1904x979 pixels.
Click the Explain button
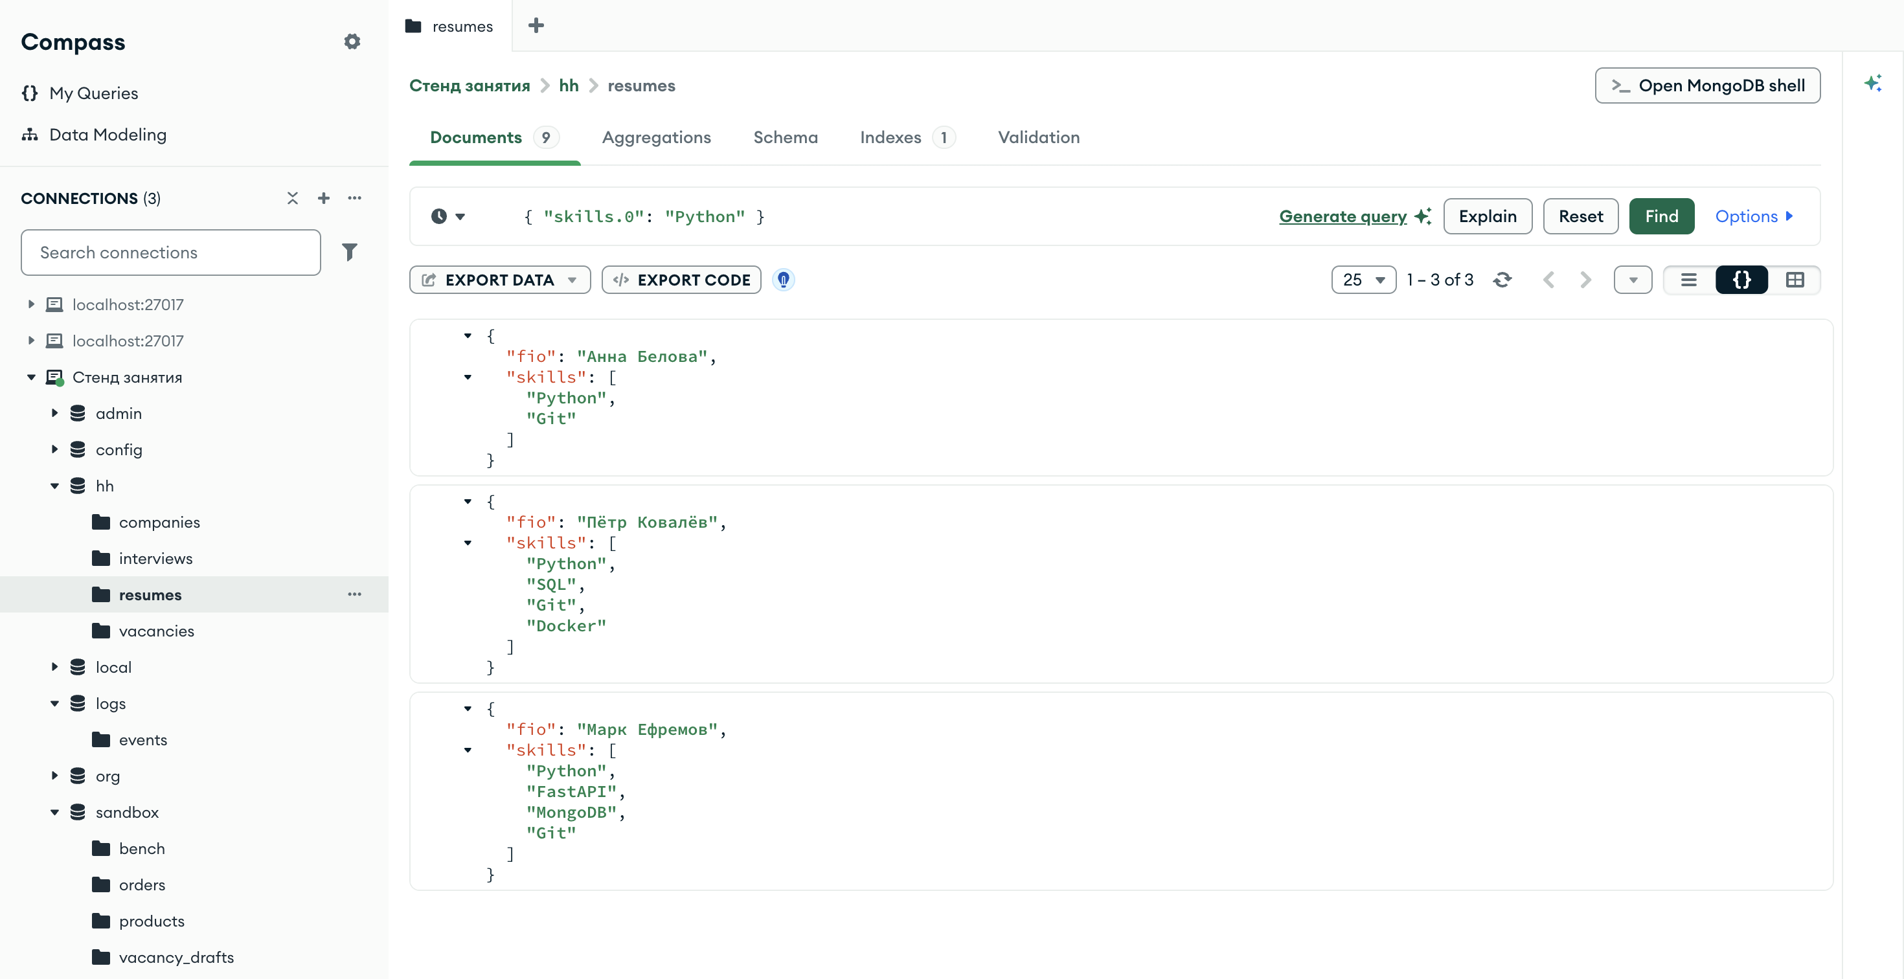[1487, 216]
